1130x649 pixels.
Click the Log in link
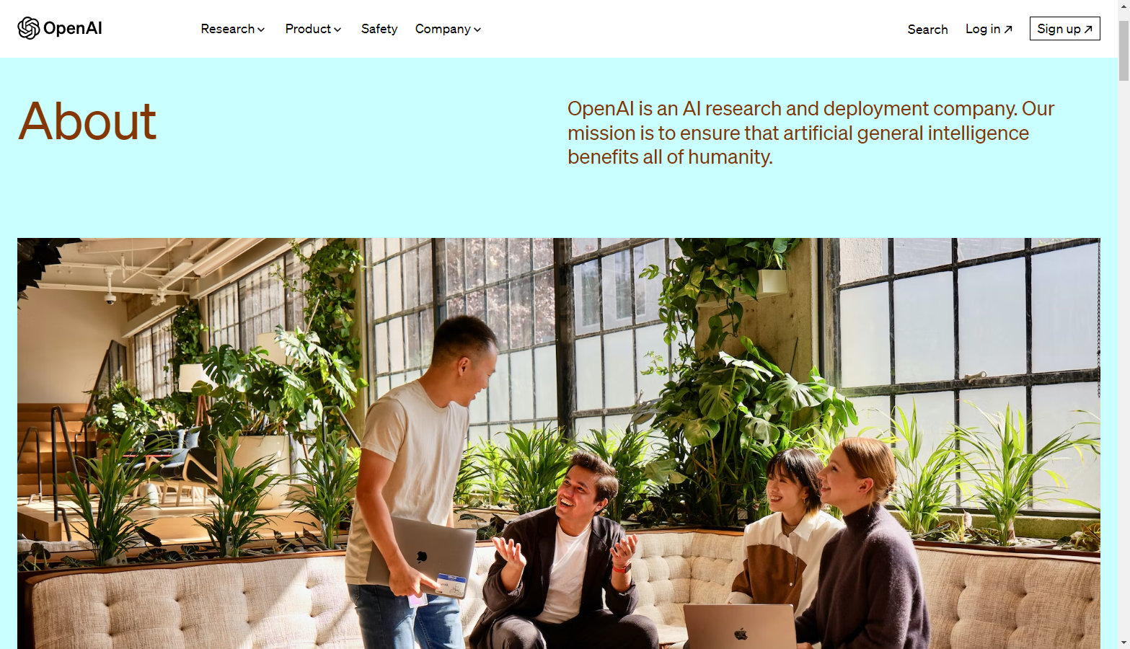click(x=989, y=29)
